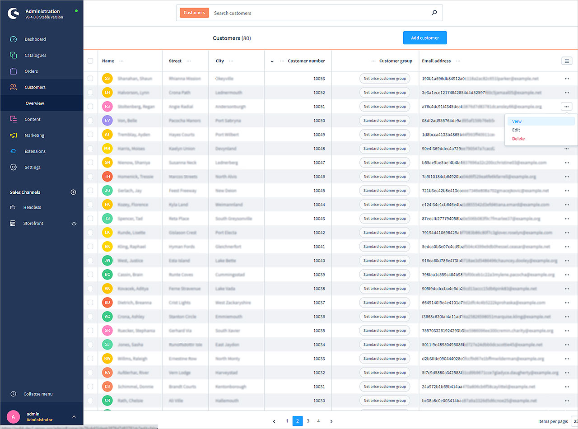Expand the admin user menu chevron

(x=74, y=416)
